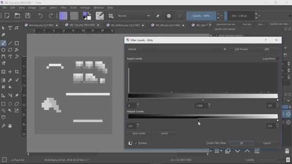
Task: Toggle preserve alpha in toolbar
Action: [169, 16]
